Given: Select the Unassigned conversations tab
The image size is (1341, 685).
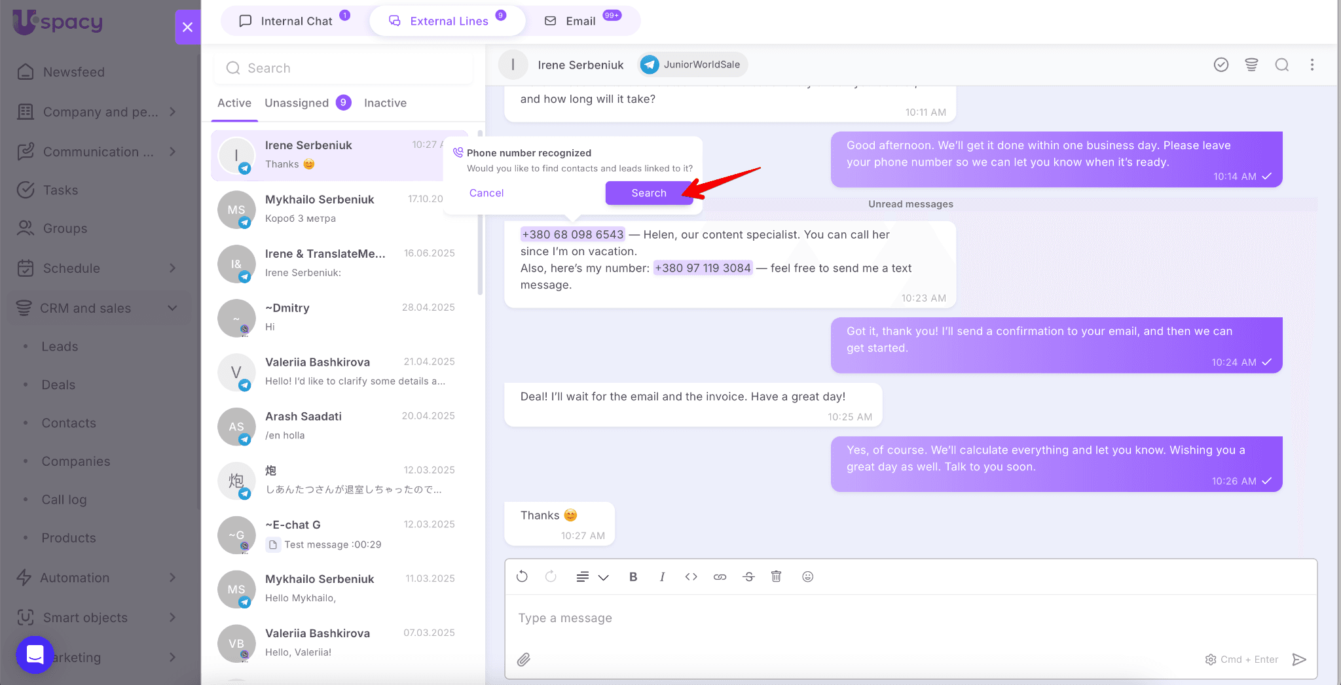Looking at the screenshot, I should (297, 103).
